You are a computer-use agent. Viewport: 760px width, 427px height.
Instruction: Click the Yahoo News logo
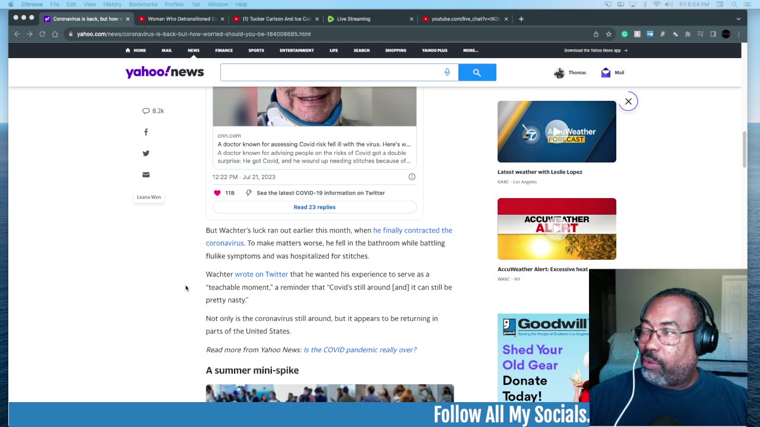point(164,72)
